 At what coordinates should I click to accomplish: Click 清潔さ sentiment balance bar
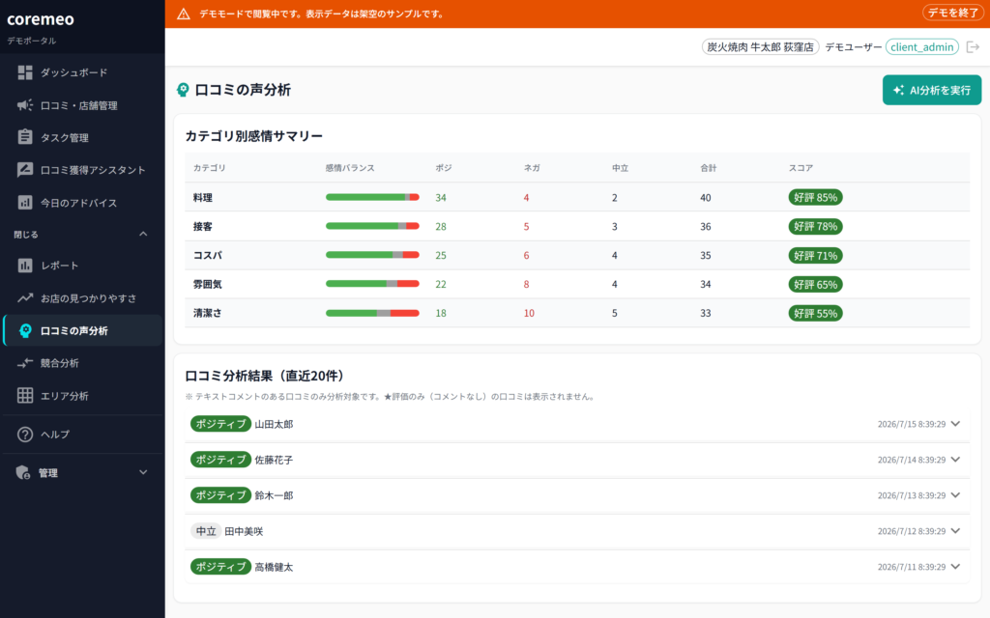click(372, 313)
